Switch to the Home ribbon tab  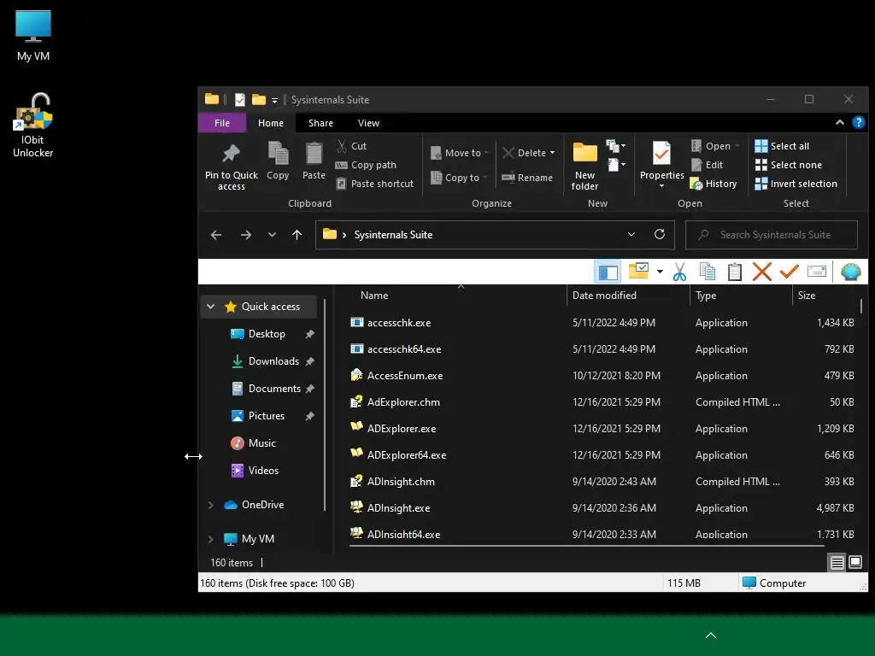coord(271,123)
